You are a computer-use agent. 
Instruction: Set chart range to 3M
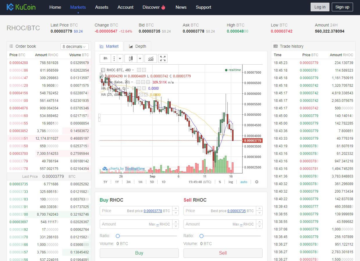[x=128, y=182]
